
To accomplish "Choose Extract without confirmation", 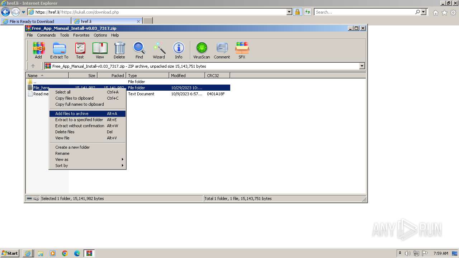I will coord(87,126).
